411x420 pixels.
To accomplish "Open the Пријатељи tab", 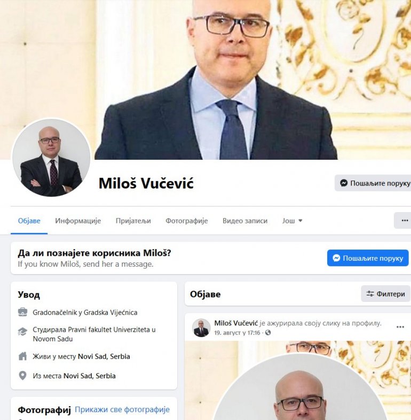I will [133, 221].
